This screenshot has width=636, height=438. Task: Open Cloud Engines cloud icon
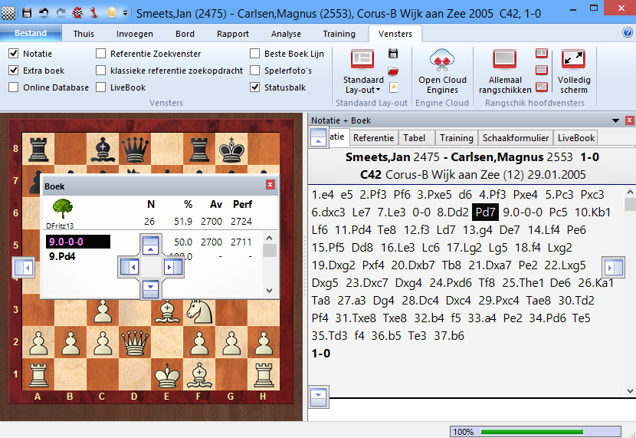(x=442, y=60)
